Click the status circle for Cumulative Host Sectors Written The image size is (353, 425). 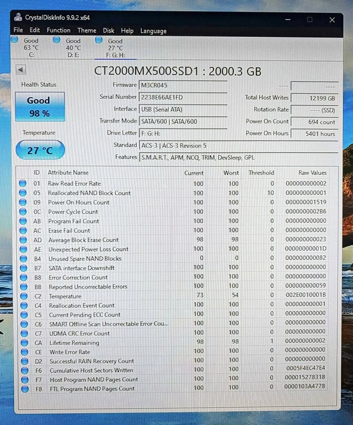point(25,370)
